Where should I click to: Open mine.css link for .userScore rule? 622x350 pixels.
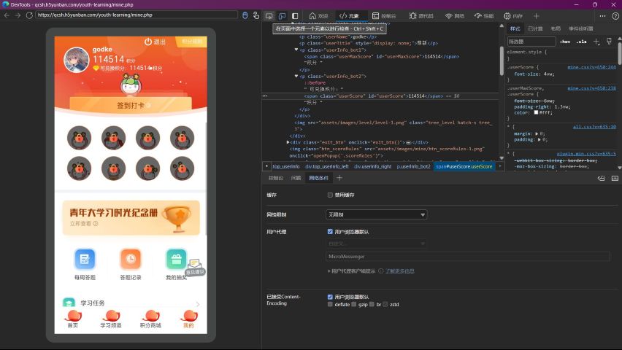(x=591, y=67)
